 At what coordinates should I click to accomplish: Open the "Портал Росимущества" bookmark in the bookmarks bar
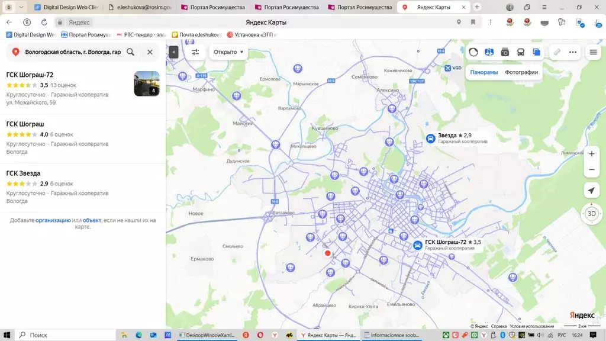click(x=86, y=35)
